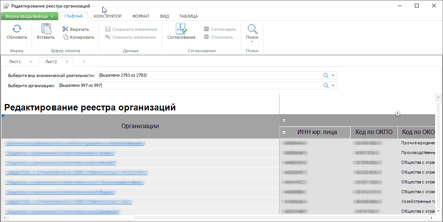This screenshot has height=222, width=443.
Task: Click the Вставить paste icon
Action: [x=46, y=29]
